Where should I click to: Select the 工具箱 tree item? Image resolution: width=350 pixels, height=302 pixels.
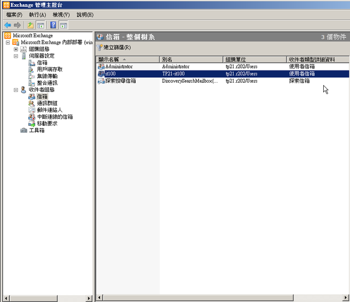(37, 130)
